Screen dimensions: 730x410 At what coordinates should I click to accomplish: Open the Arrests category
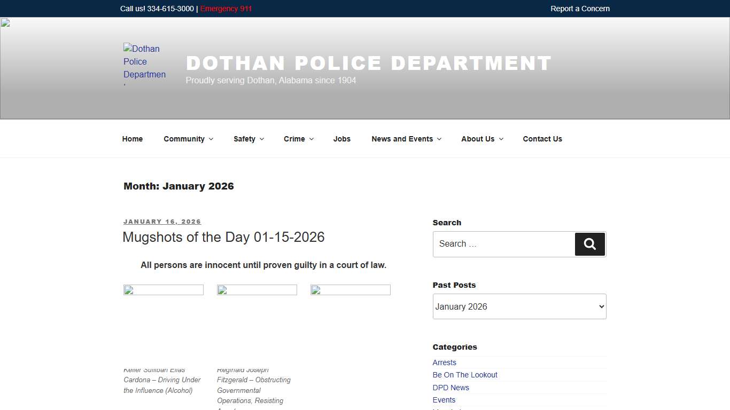444,362
